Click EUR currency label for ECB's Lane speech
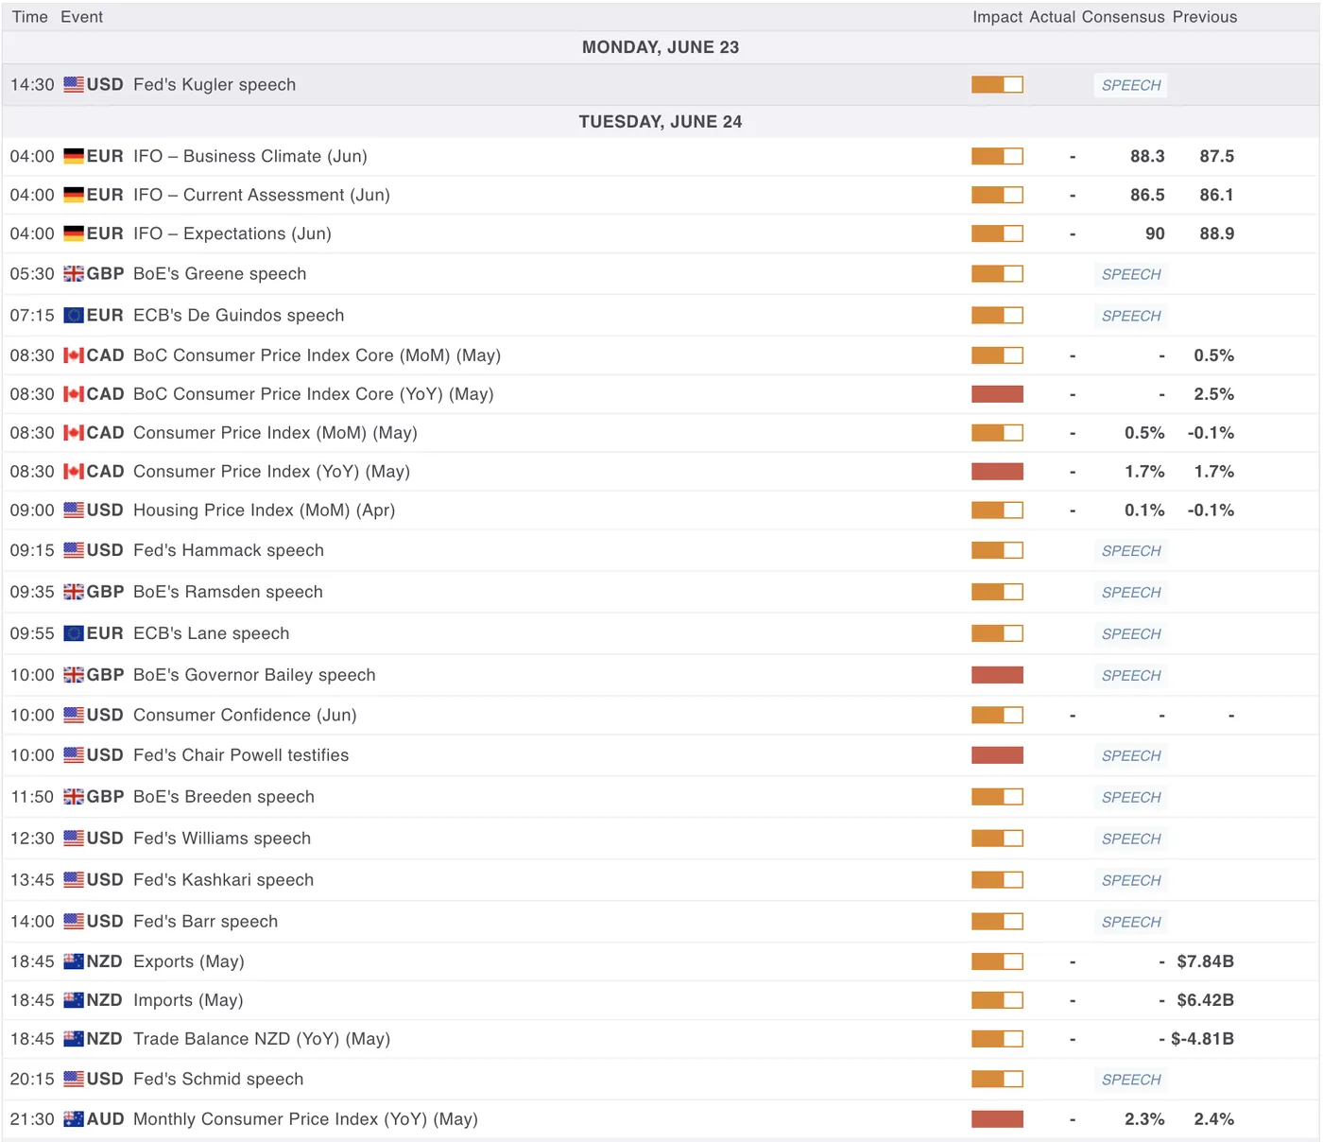This screenshot has width=1323, height=1142. 105,633
